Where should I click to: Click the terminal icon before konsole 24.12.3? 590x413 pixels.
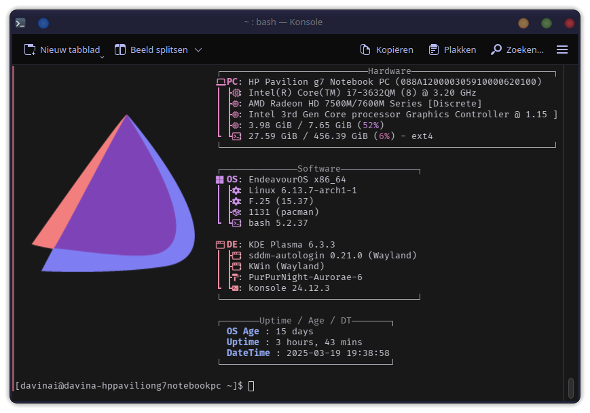point(236,288)
